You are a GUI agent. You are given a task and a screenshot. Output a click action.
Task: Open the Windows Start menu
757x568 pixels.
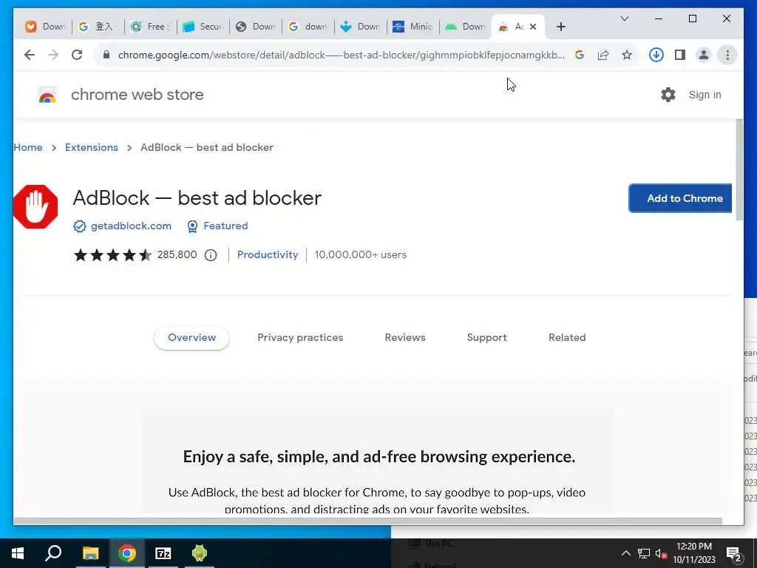click(18, 553)
